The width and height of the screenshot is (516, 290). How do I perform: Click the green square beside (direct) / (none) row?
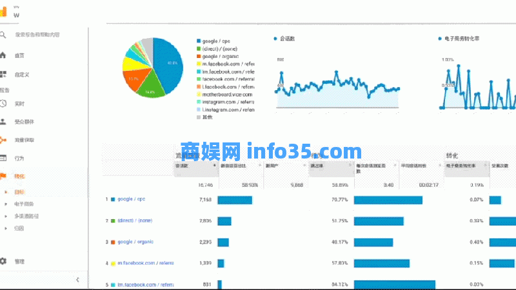(x=113, y=220)
